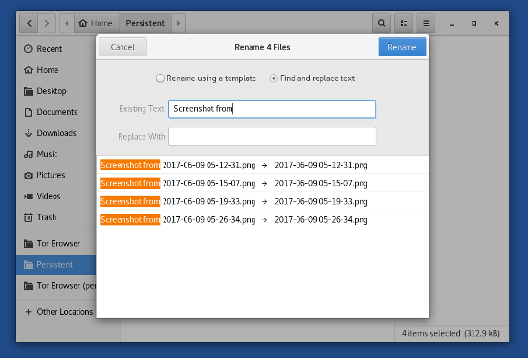The width and height of the screenshot is (528, 358).
Task: Open the Home path bar segment
Action: click(x=96, y=23)
